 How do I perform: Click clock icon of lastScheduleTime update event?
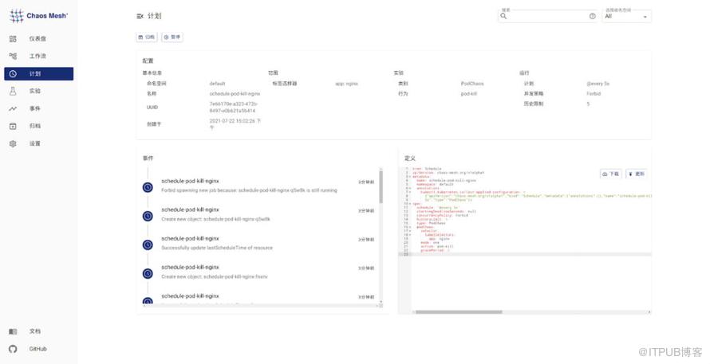pos(148,245)
